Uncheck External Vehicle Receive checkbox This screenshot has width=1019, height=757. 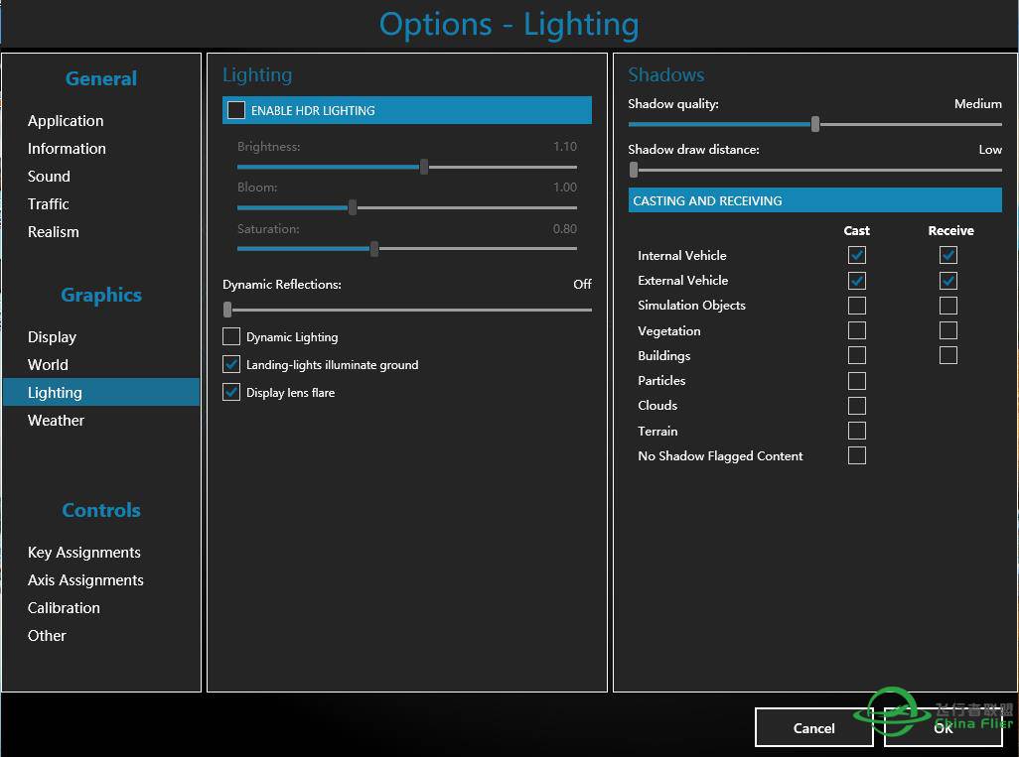pyautogui.click(x=948, y=281)
